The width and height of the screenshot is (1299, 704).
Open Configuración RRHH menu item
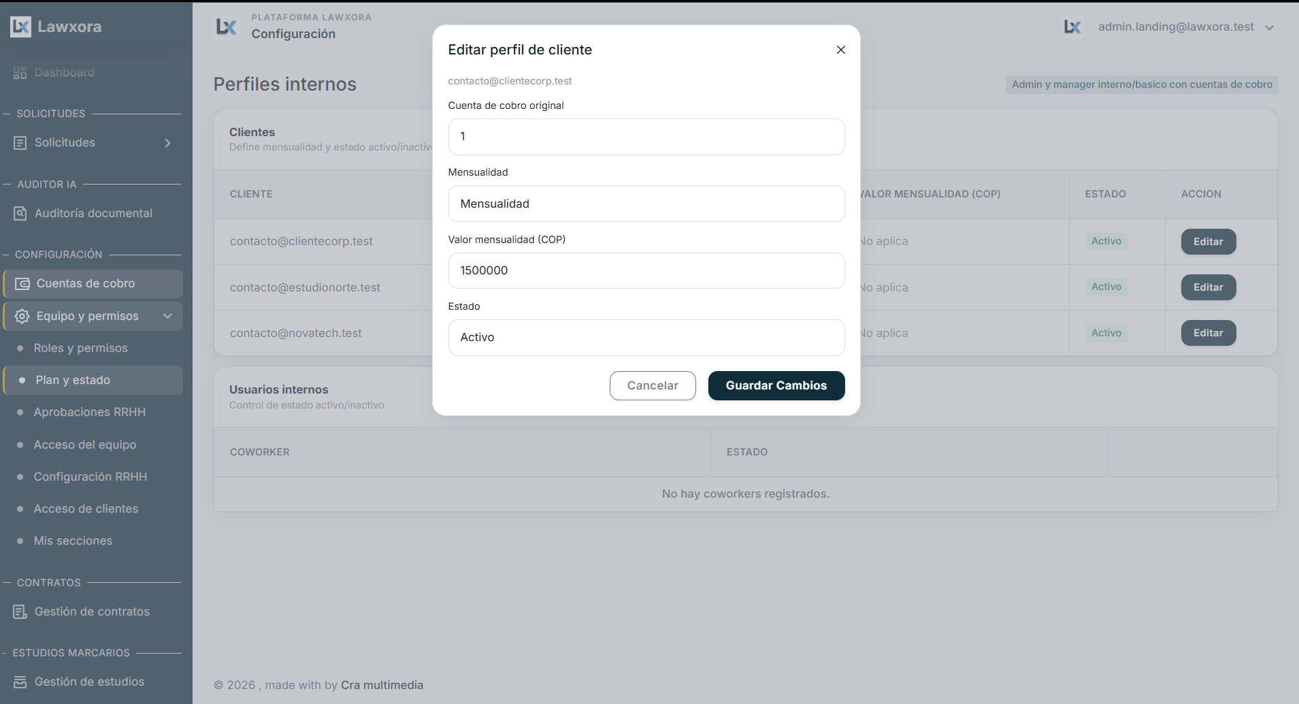91,477
